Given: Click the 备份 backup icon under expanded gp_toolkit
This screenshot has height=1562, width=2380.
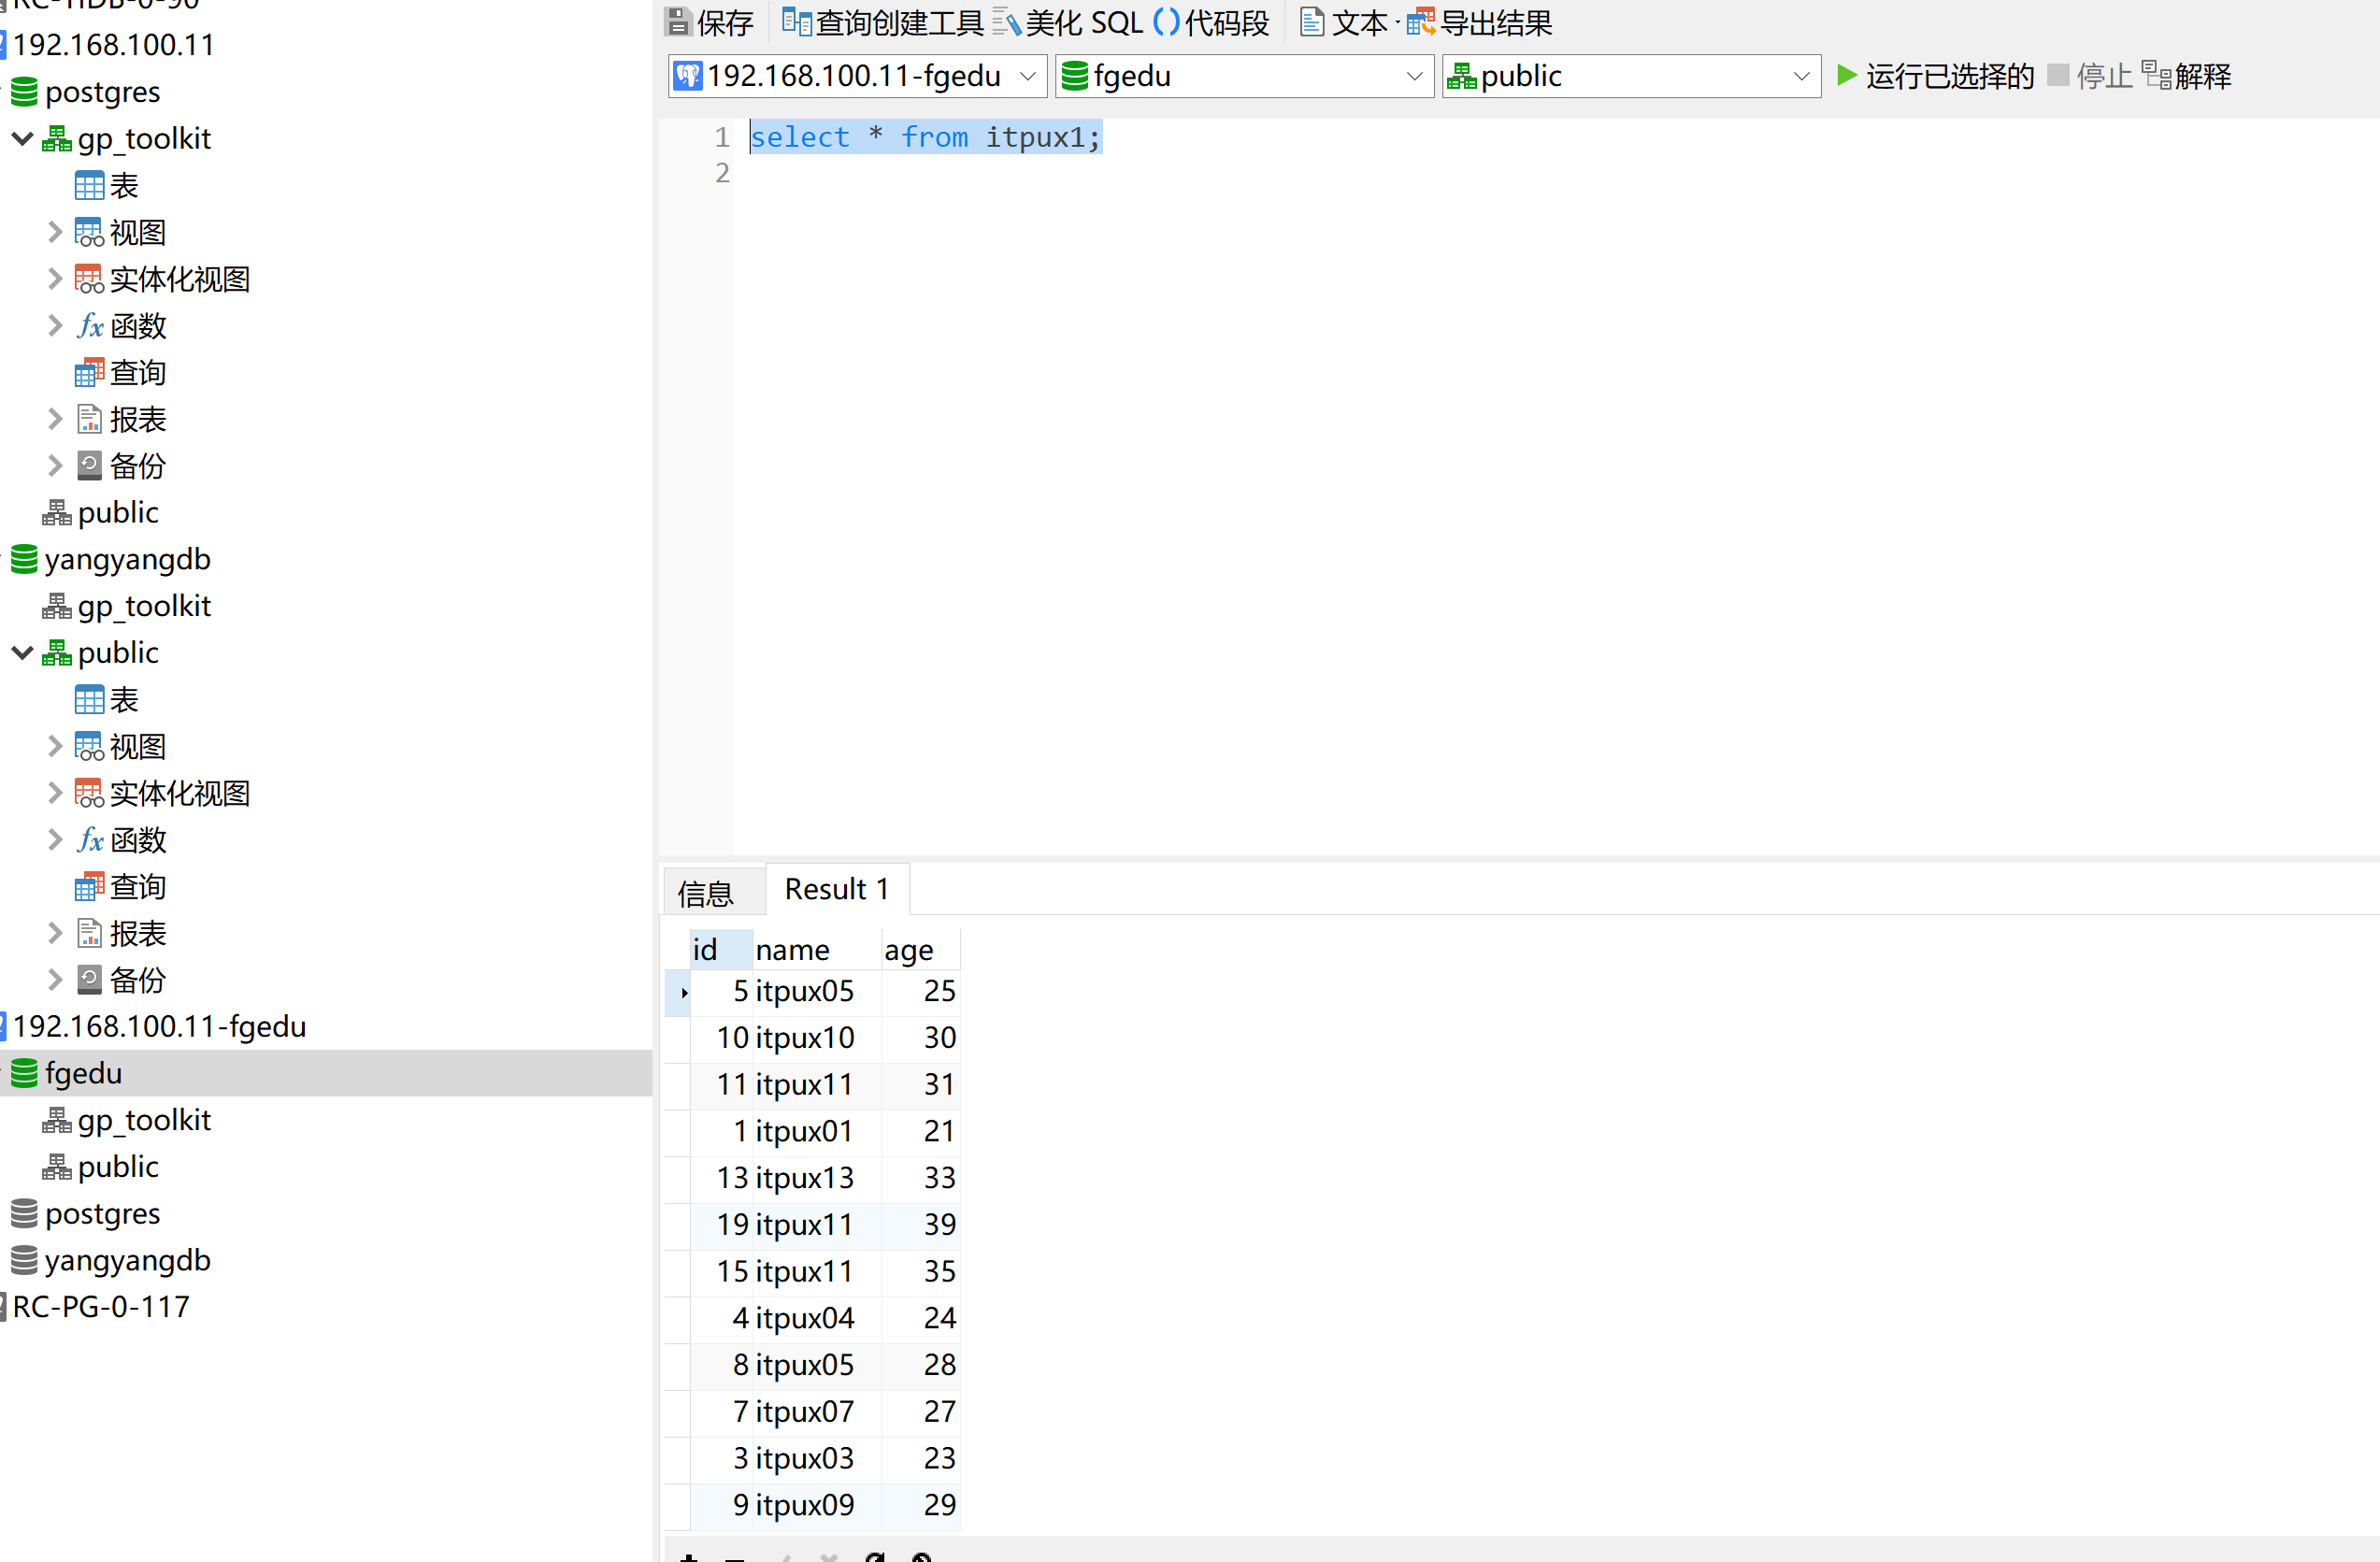Looking at the screenshot, I should click(89, 466).
